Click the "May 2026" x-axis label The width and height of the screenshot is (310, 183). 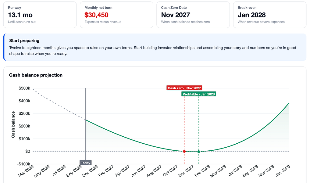tap(41, 171)
